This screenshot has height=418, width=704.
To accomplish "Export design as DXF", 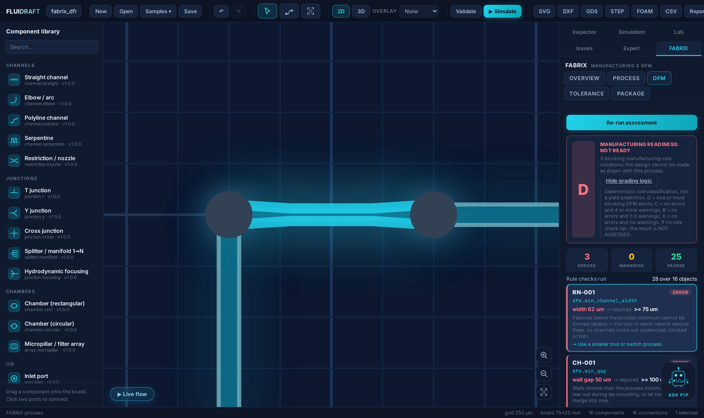I will [568, 11].
